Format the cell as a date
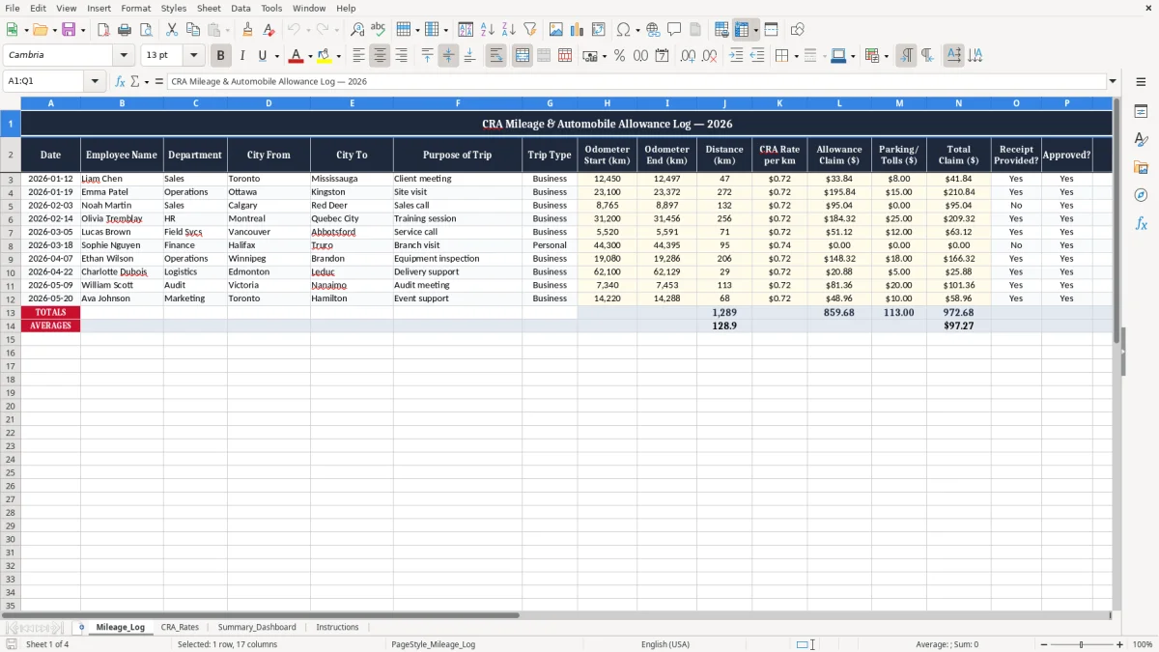This screenshot has height=652, width=1159. 663,56
